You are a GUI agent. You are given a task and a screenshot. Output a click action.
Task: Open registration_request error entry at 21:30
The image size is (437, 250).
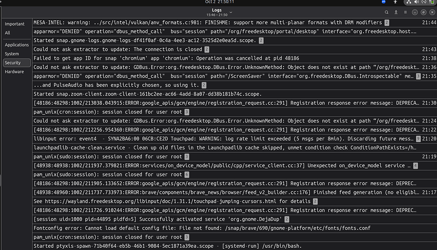(x=235, y=103)
